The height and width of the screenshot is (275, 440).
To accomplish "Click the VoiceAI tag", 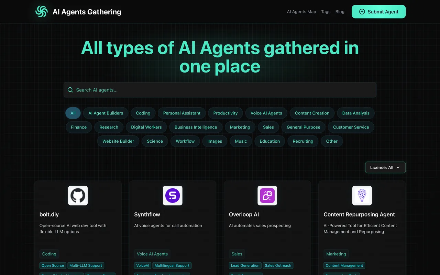I will (x=143, y=265).
